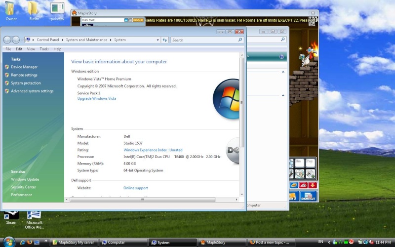
Task: Open the Tools menu
Action: point(44,49)
